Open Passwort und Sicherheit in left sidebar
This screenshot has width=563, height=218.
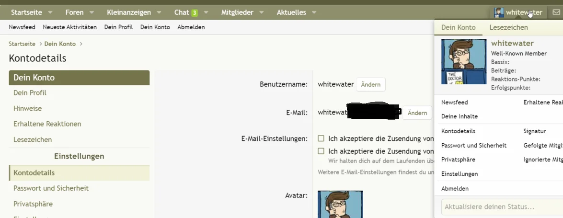[51, 188]
